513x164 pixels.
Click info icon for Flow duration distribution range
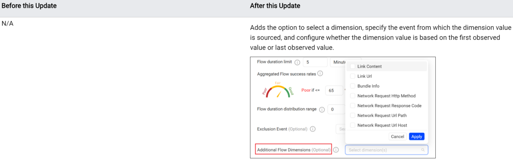click(322, 110)
